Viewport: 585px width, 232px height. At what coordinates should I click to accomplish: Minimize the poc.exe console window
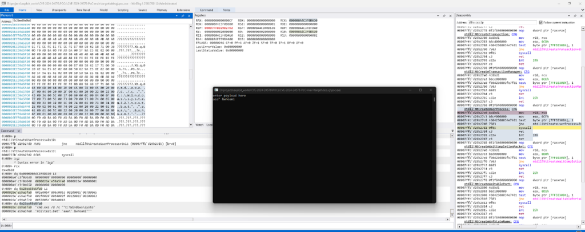[x=409, y=89]
